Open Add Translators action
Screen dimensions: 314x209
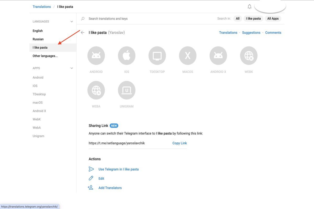tap(110, 188)
